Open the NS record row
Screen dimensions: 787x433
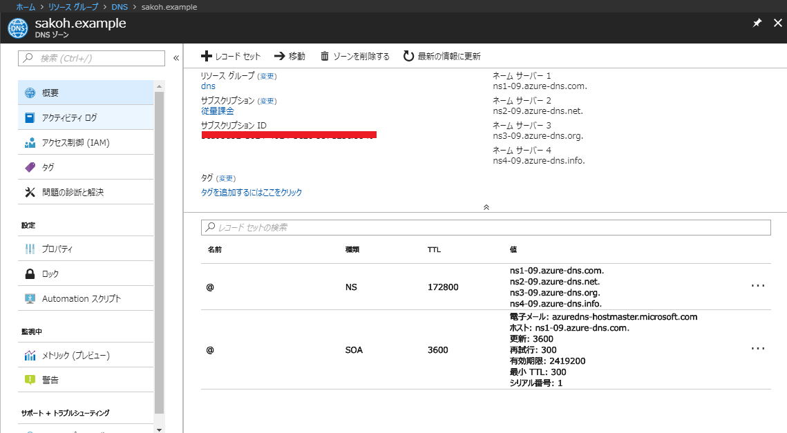(486, 287)
